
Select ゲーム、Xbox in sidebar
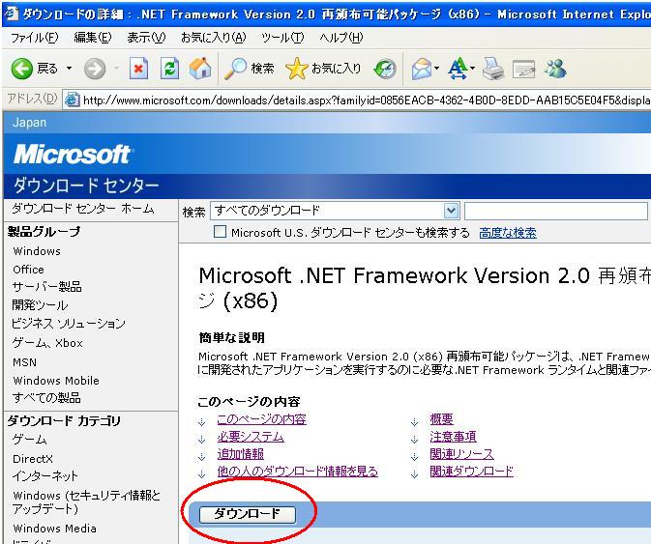point(47,343)
